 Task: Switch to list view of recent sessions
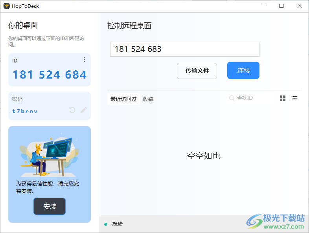tap(294, 98)
